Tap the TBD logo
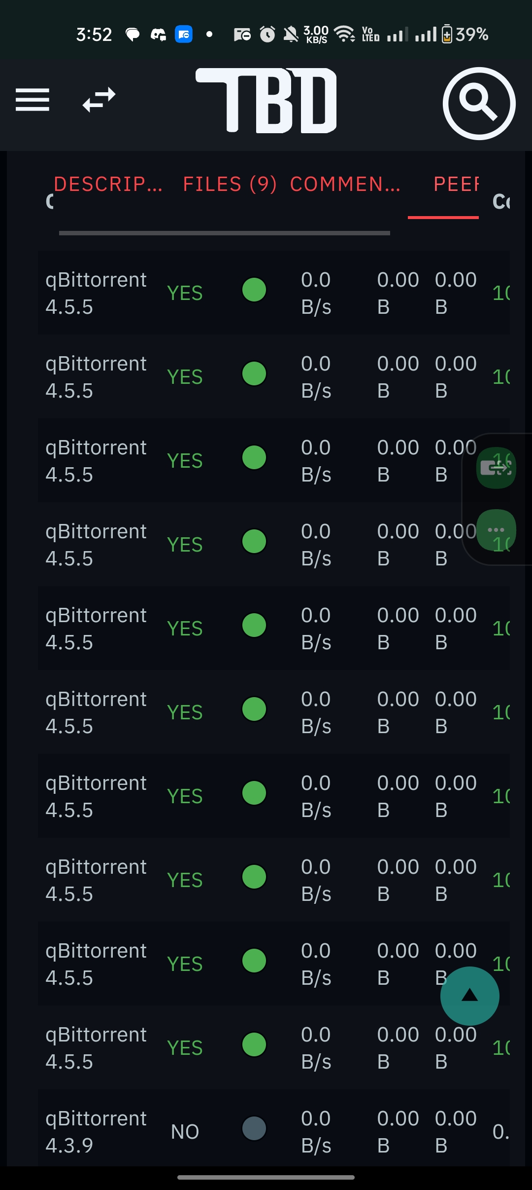Viewport: 532px width, 1190px height. pyautogui.click(x=266, y=101)
